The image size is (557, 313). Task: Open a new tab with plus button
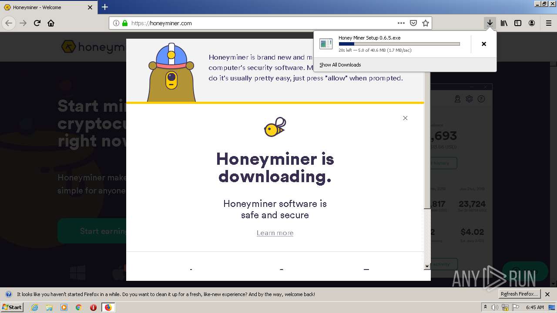[105, 7]
